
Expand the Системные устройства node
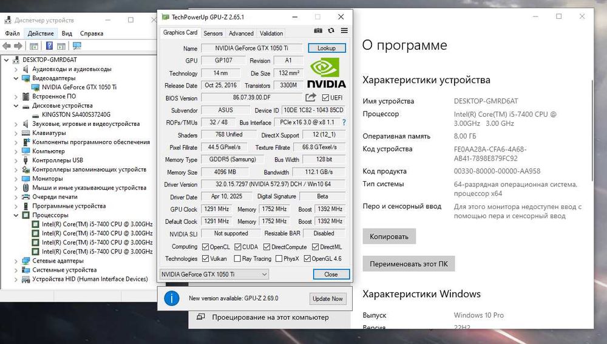click(x=16, y=270)
